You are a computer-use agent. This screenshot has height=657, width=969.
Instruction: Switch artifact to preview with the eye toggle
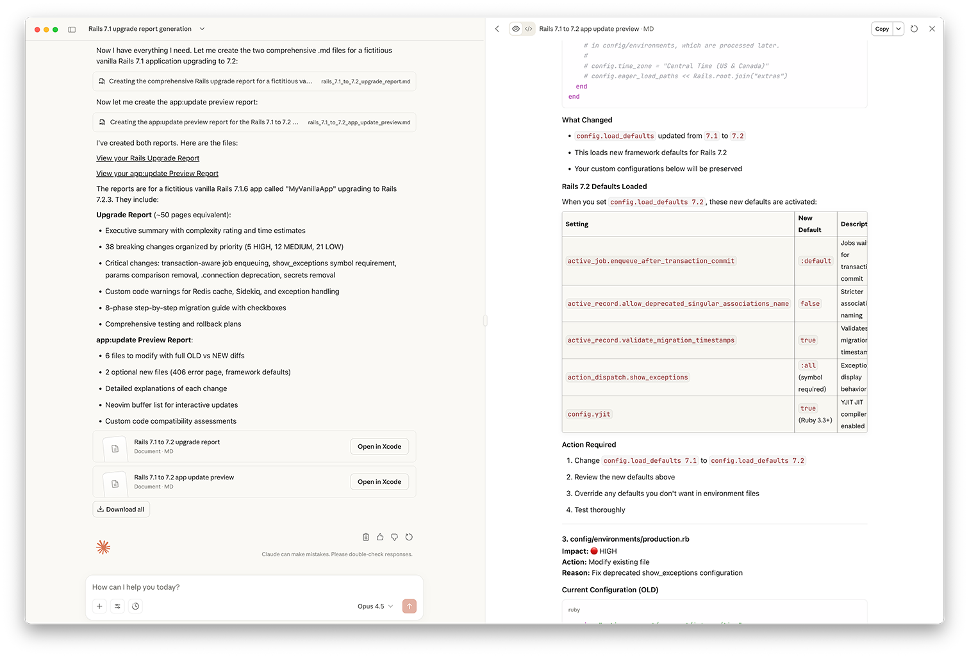click(515, 28)
